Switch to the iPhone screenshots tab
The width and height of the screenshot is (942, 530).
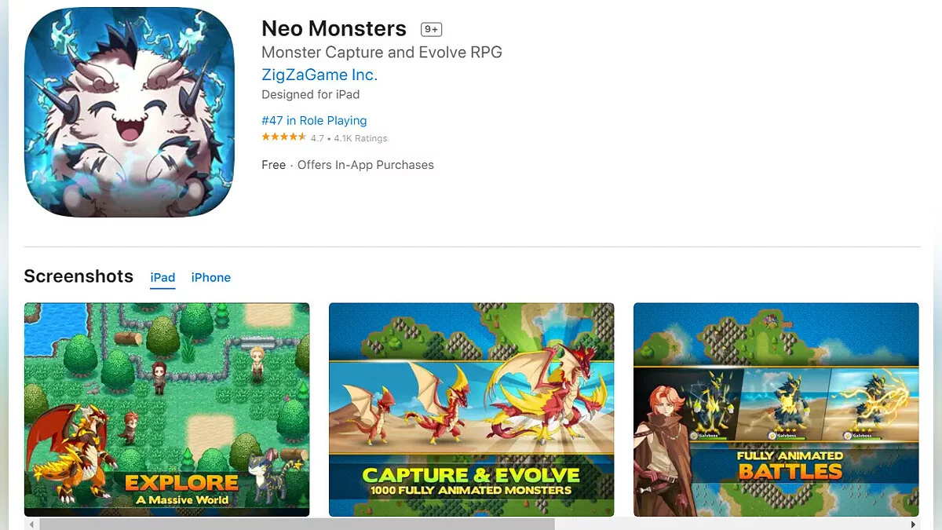[x=211, y=278]
